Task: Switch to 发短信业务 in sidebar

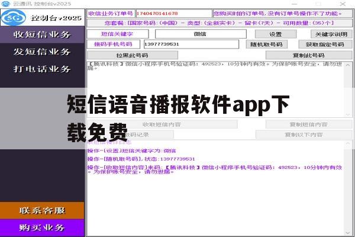Action: [42, 52]
